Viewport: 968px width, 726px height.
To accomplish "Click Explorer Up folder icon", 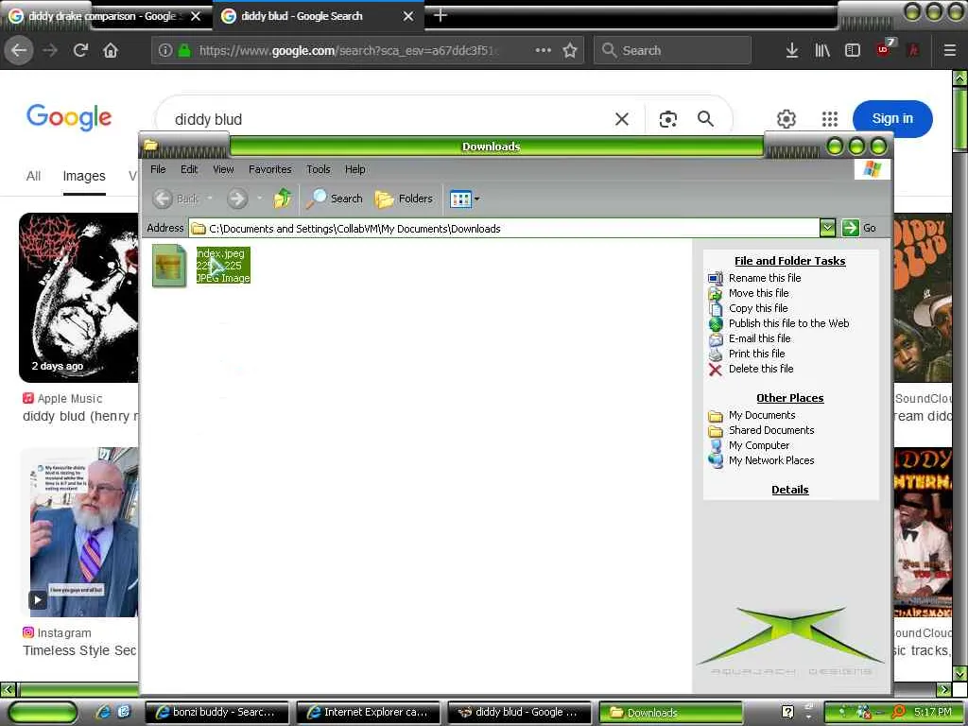I will 283,199.
